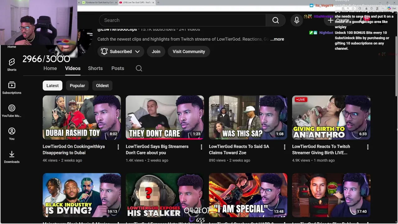
Task: Open the Was This SA thumbnail
Action: pos(248,117)
